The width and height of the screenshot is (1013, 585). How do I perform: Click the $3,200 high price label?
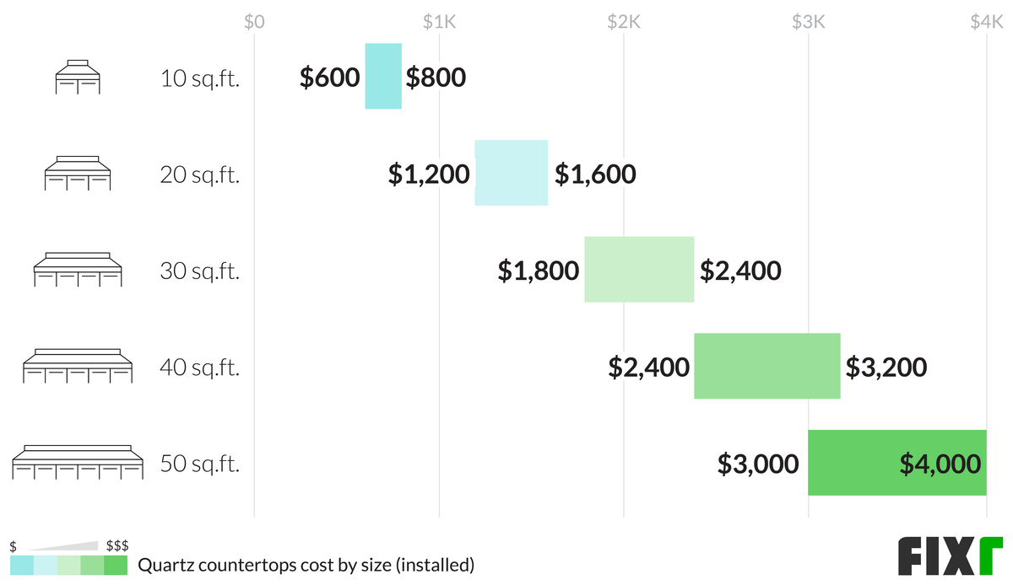click(886, 368)
